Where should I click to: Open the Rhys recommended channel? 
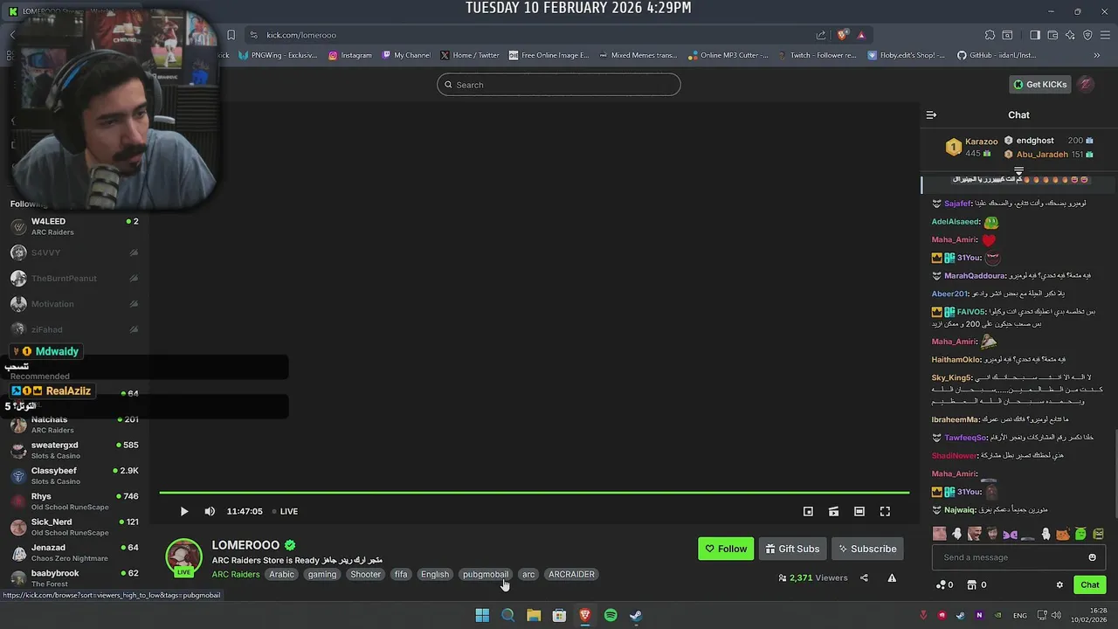[74, 501]
